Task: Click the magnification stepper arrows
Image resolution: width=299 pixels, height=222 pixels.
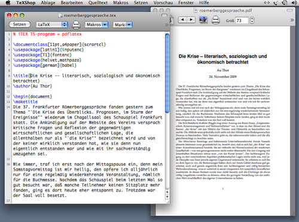Action: pos(252,20)
